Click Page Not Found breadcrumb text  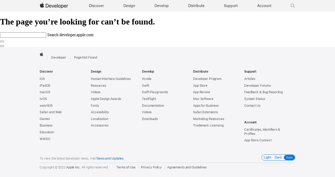(x=86, y=58)
